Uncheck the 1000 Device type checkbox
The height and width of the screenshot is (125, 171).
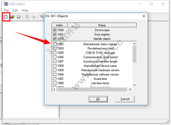coord(55,30)
